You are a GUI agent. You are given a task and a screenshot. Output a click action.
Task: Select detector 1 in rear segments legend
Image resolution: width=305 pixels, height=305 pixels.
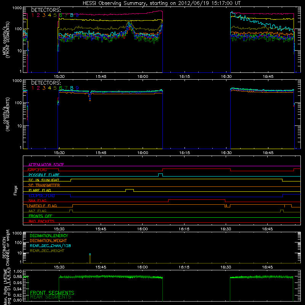click(33, 88)
